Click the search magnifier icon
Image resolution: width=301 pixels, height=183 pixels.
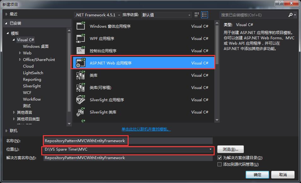tap(290, 15)
